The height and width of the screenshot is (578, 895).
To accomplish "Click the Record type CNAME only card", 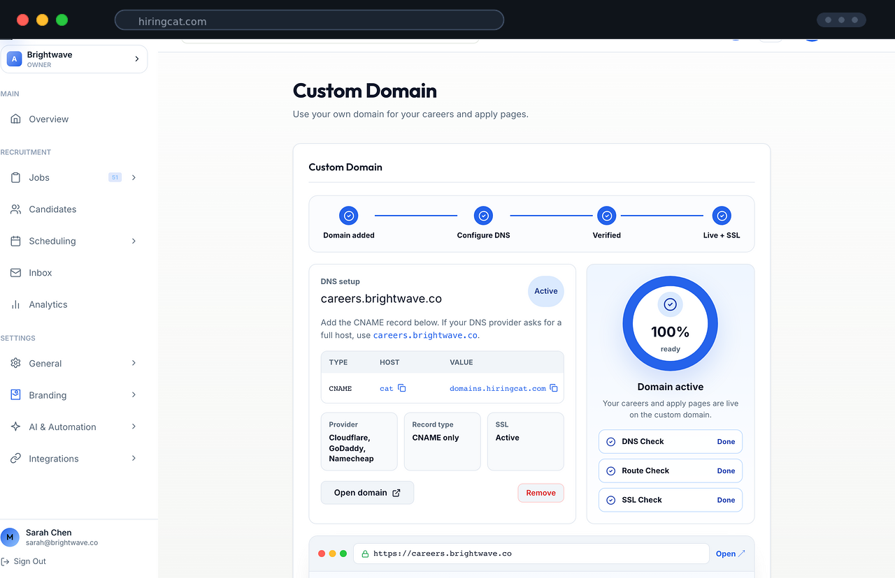I will (443, 442).
